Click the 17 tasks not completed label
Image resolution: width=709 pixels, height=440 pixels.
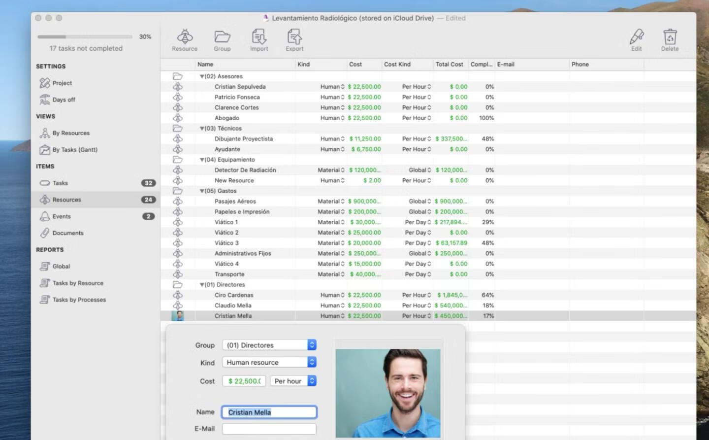[x=86, y=48]
